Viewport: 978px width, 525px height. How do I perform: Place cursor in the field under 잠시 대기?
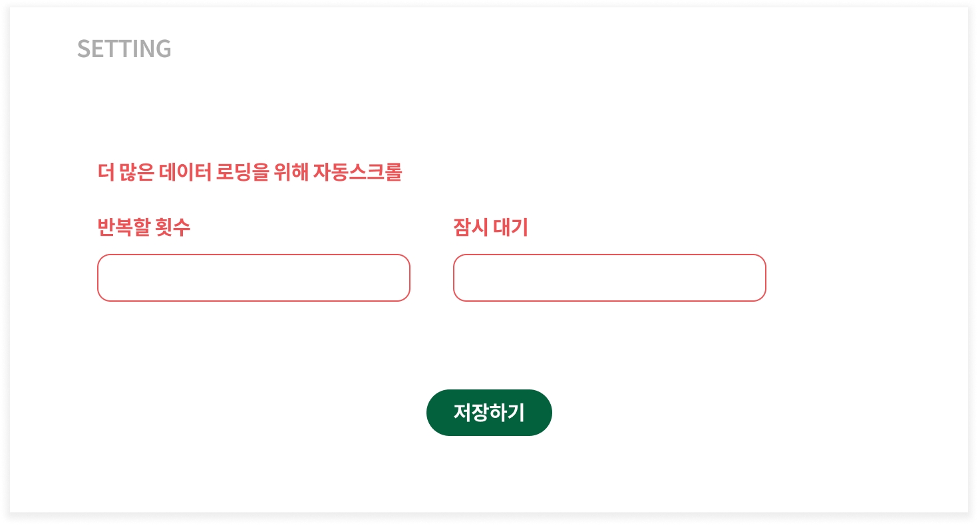[609, 278]
